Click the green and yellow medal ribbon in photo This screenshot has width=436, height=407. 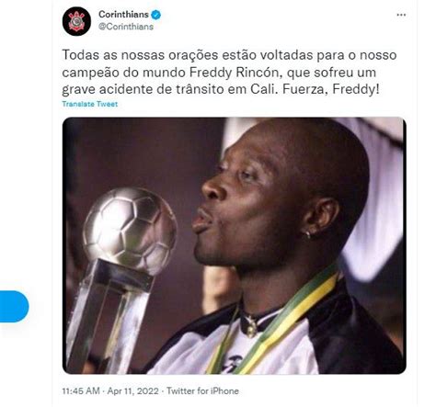coord(273,322)
